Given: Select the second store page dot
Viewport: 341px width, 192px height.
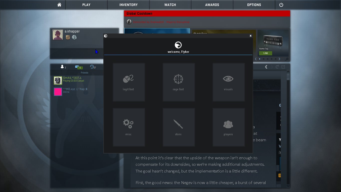Looking at the screenshot, I should pyautogui.click(x=264, y=59).
